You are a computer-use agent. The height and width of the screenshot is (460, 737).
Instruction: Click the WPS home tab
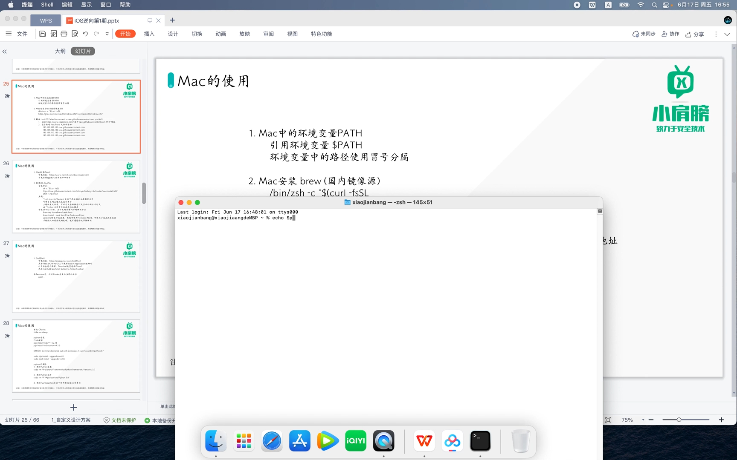click(x=46, y=20)
